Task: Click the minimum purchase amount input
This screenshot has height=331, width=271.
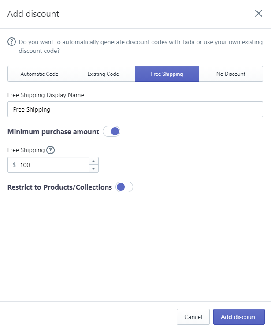Action: point(48,165)
